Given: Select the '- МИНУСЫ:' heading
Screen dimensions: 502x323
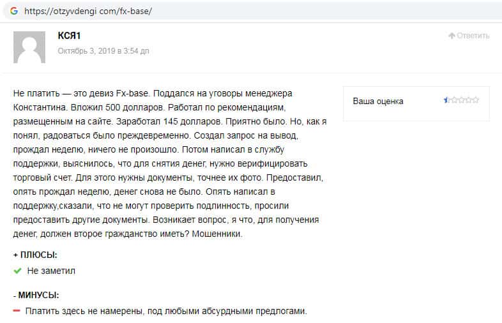Looking at the screenshot, I should pyautogui.click(x=36, y=295).
